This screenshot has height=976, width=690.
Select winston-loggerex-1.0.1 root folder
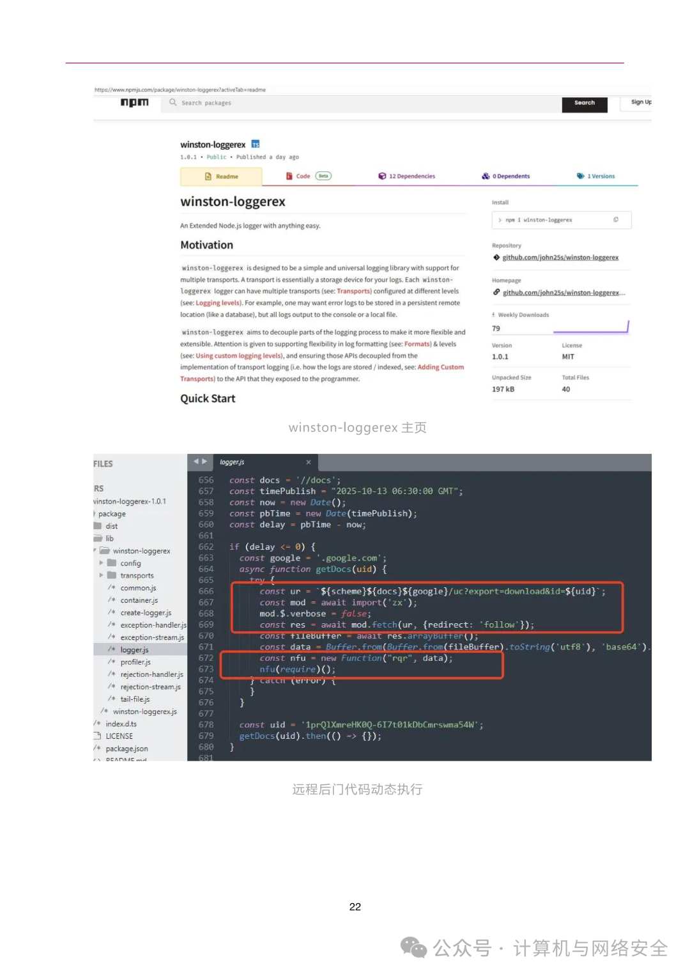pyautogui.click(x=130, y=502)
